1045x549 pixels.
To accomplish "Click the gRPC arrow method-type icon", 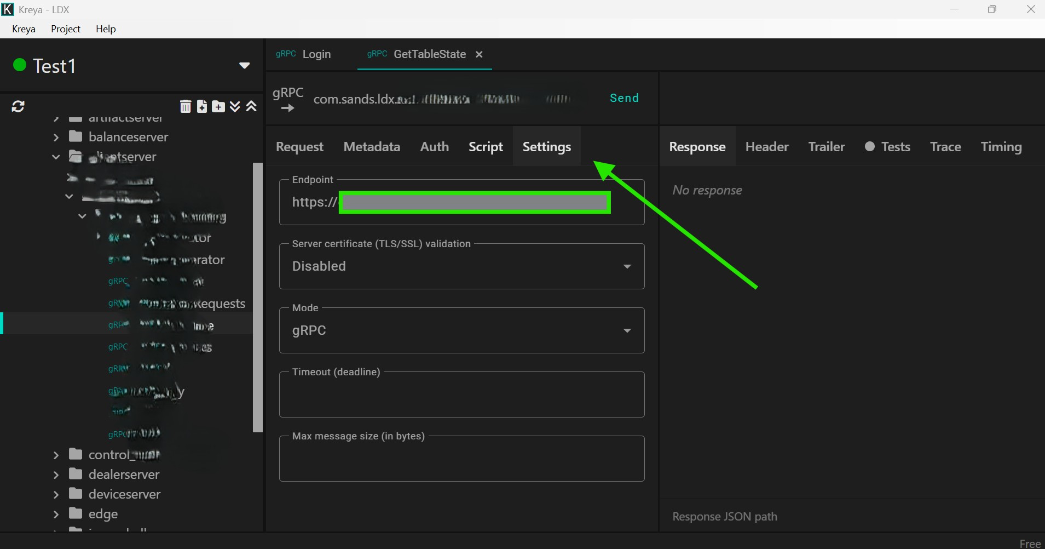I will (x=288, y=99).
